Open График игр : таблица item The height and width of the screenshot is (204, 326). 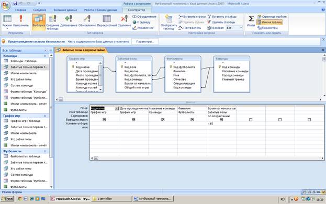tap(25, 121)
